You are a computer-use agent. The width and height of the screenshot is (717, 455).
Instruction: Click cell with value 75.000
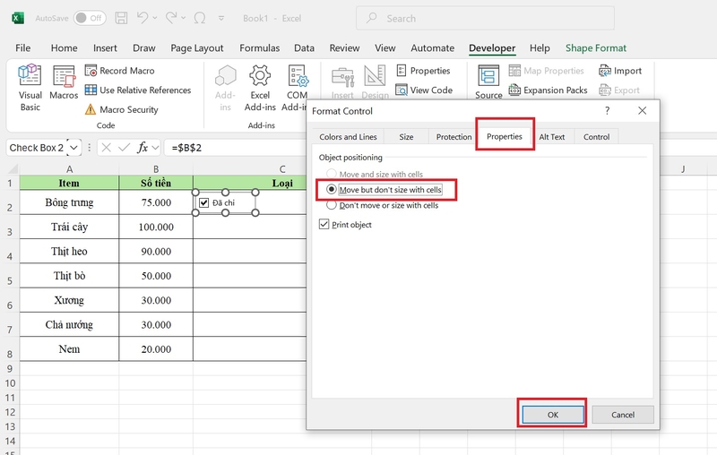(x=156, y=202)
